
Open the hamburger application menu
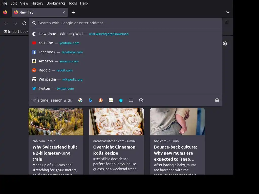[227, 23]
